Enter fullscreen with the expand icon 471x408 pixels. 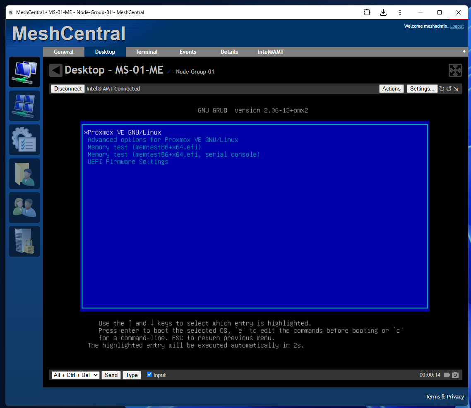pos(455,70)
